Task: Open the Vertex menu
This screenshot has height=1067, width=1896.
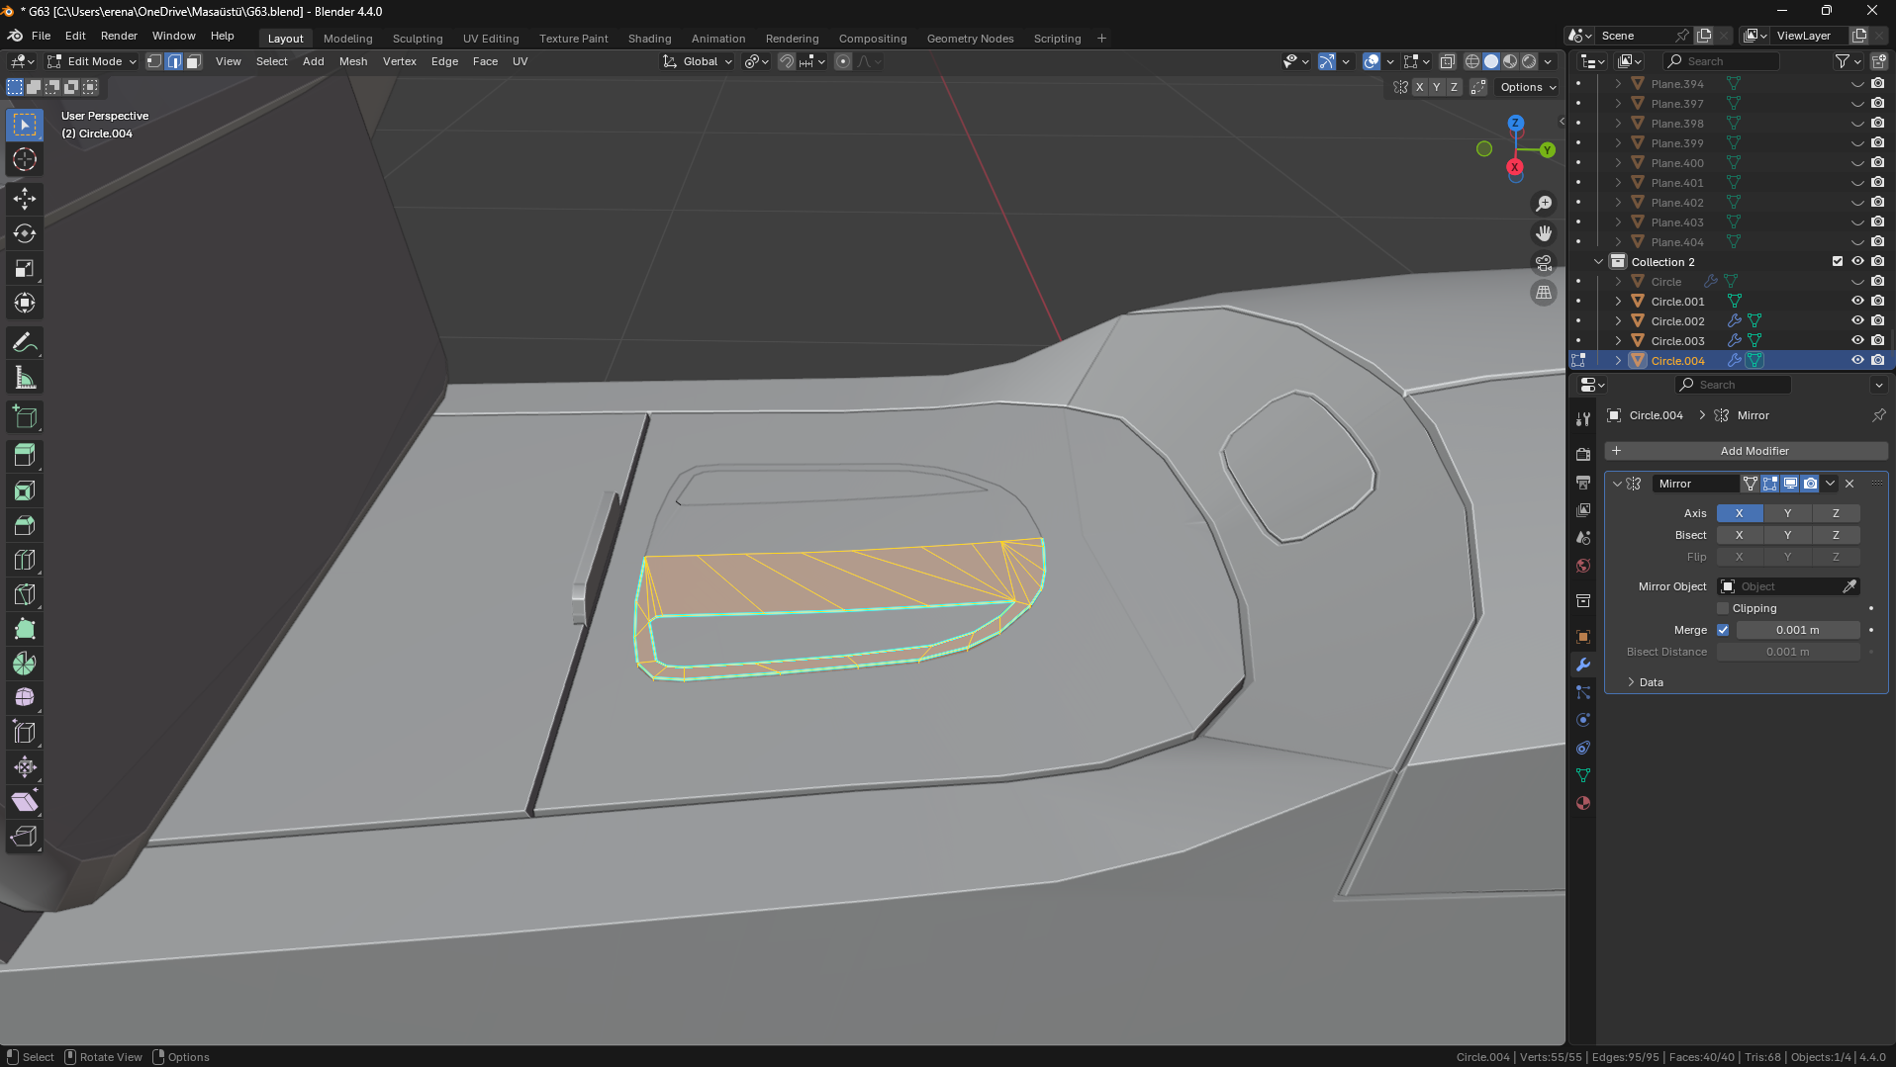Action: (x=400, y=61)
